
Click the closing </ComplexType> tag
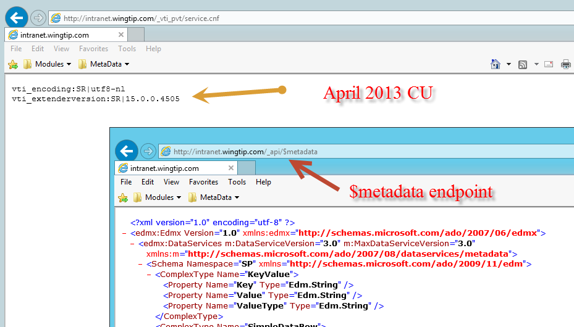[x=189, y=317]
